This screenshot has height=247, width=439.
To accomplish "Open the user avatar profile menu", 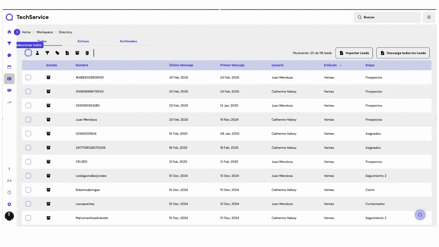I will [x=9, y=216].
